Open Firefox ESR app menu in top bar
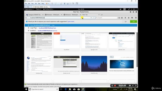The width and height of the screenshot is (162, 91). [x=48, y=9]
